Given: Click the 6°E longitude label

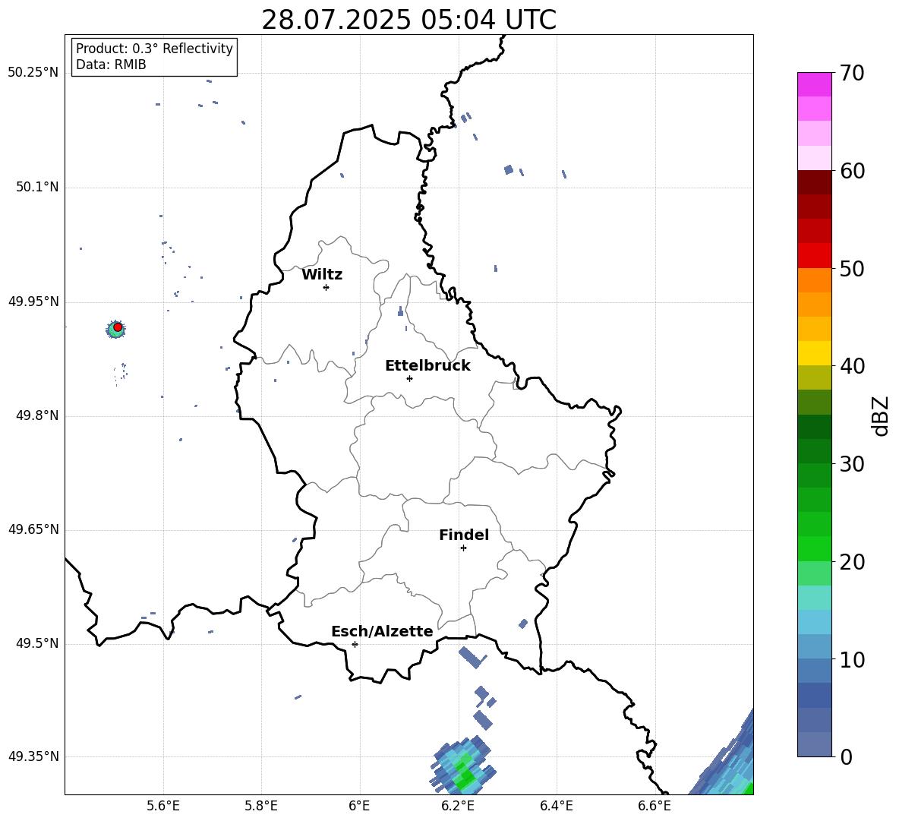Looking at the screenshot, I should [x=359, y=806].
